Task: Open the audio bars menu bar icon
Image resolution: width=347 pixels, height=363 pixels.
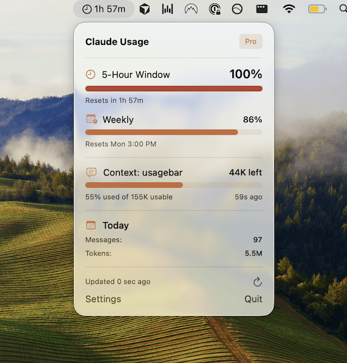Action: pos(167,9)
